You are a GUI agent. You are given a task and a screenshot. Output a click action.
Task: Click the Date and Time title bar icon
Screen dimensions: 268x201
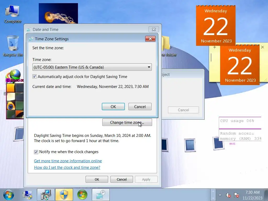point(29,29)
